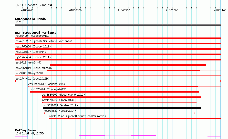
Task: Click the magenta LINC01499 gene line
Action: coord(118,136)
